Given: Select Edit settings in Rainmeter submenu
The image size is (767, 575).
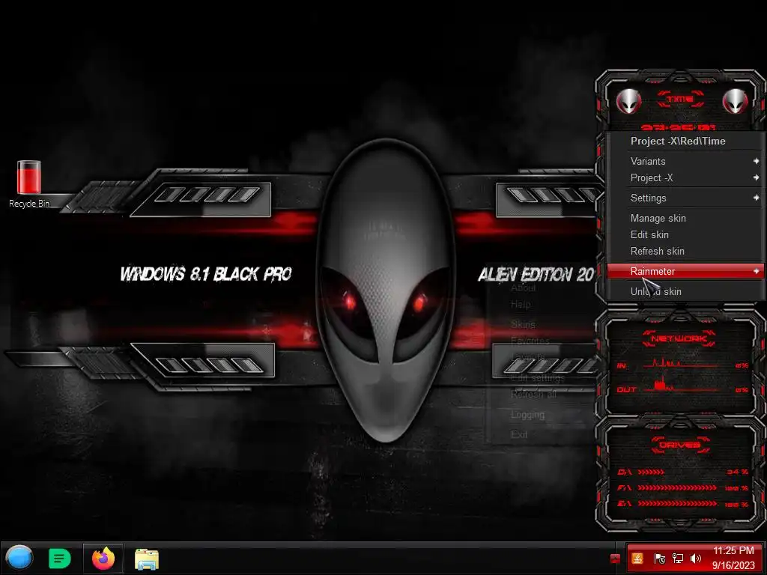Looking at the screenshot, I should [x=537, y=378].
